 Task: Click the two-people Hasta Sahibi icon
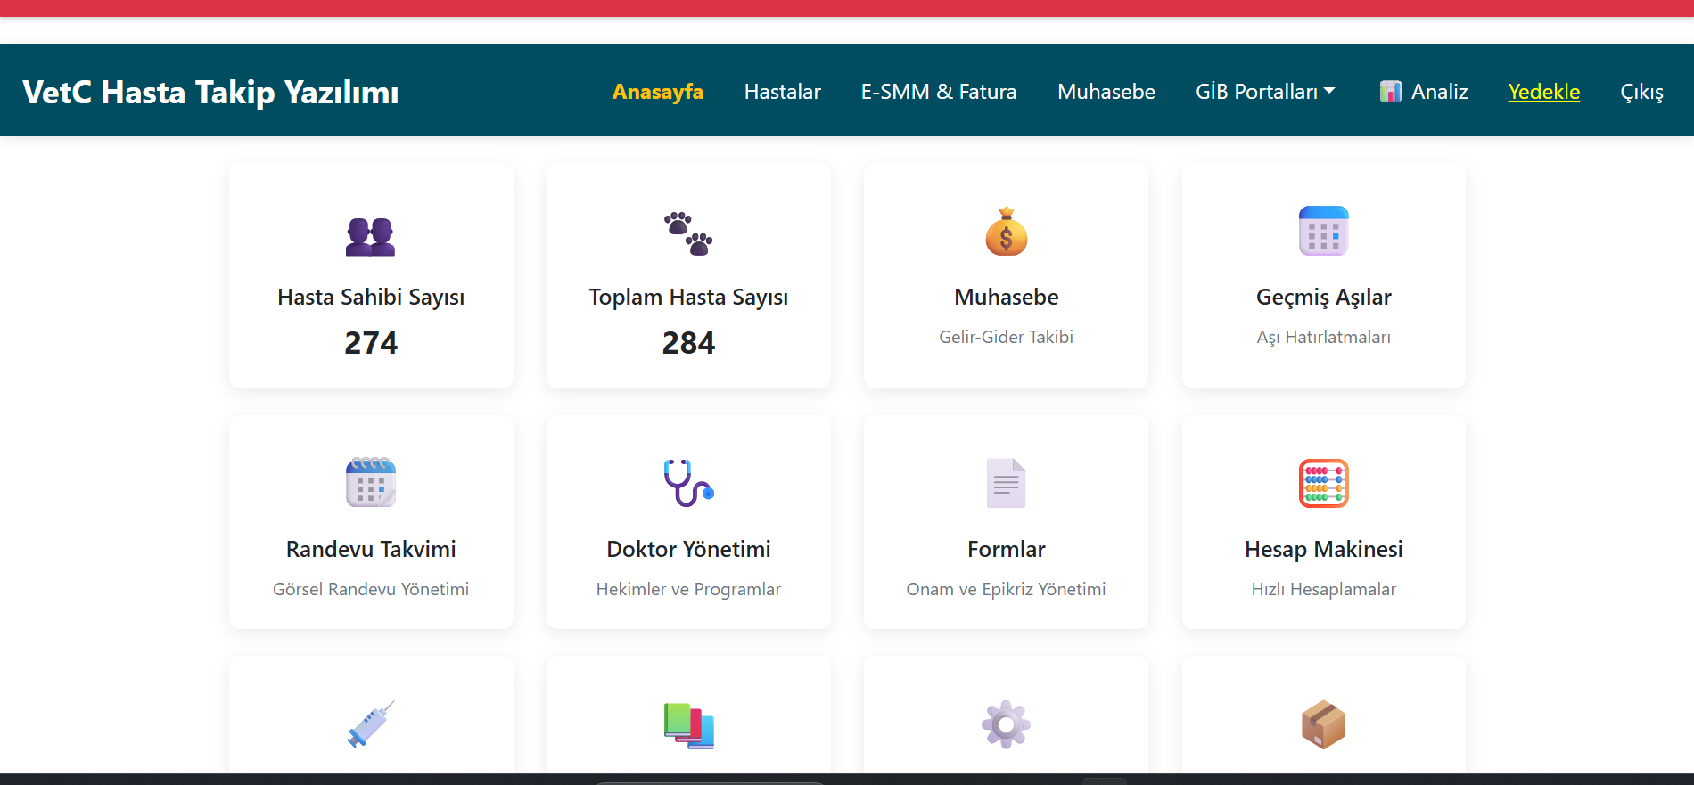[x=371, y=236]
